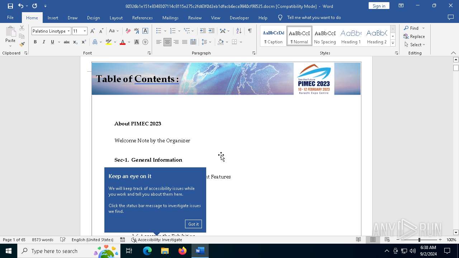
Task: Clear all formatting
Action: (x=128, y=31)
